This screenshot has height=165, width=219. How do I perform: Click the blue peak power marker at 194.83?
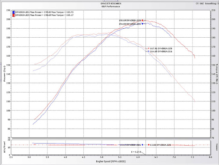click(142, 24)
